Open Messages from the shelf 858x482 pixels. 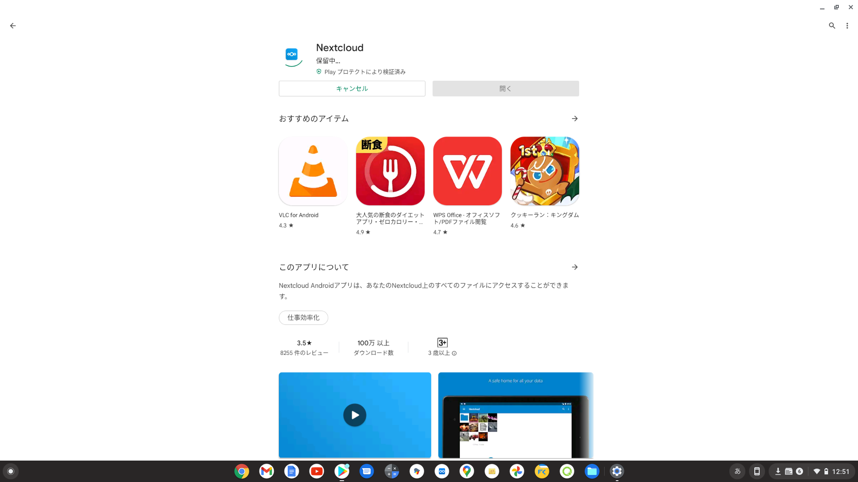point(367,471)
